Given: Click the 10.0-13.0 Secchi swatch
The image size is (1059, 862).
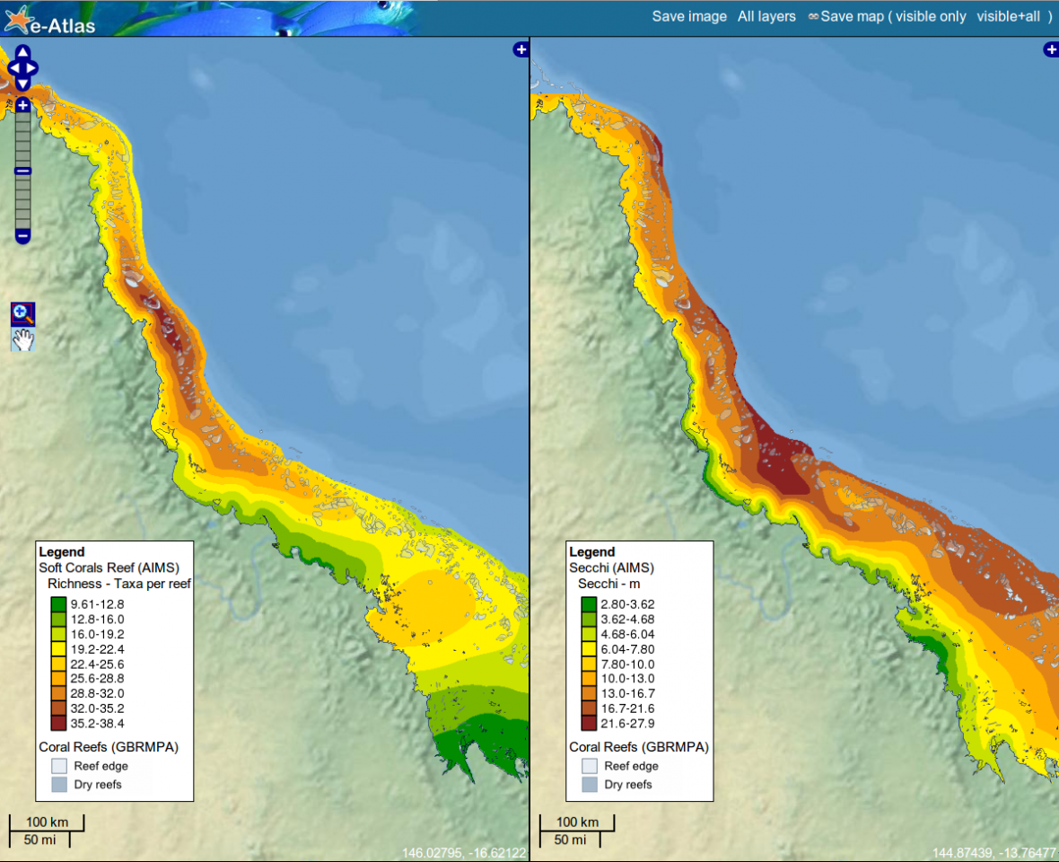Looking at the screenshot, I should [589, 678].
